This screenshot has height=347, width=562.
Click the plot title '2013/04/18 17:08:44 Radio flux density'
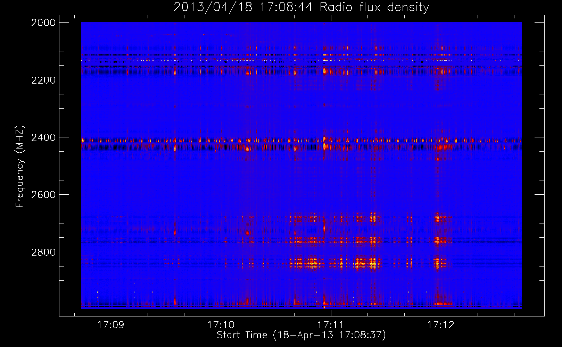[301, 7]
